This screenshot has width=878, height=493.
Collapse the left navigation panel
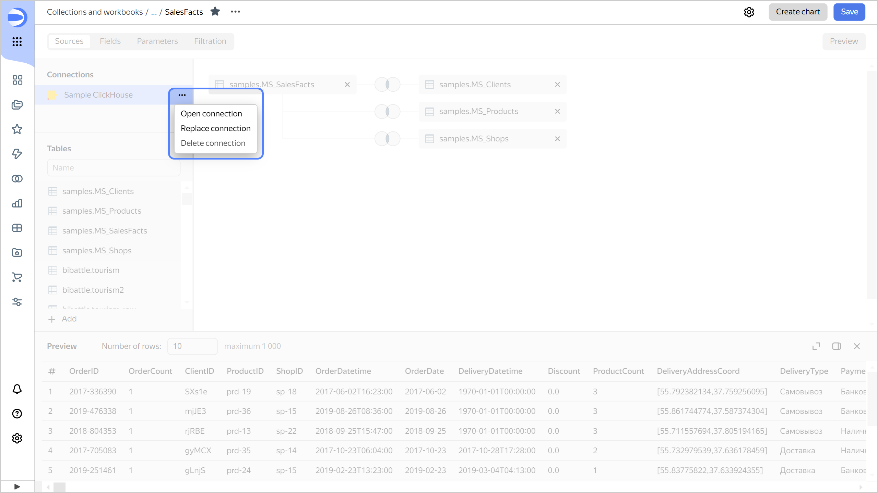pos(17,486)
